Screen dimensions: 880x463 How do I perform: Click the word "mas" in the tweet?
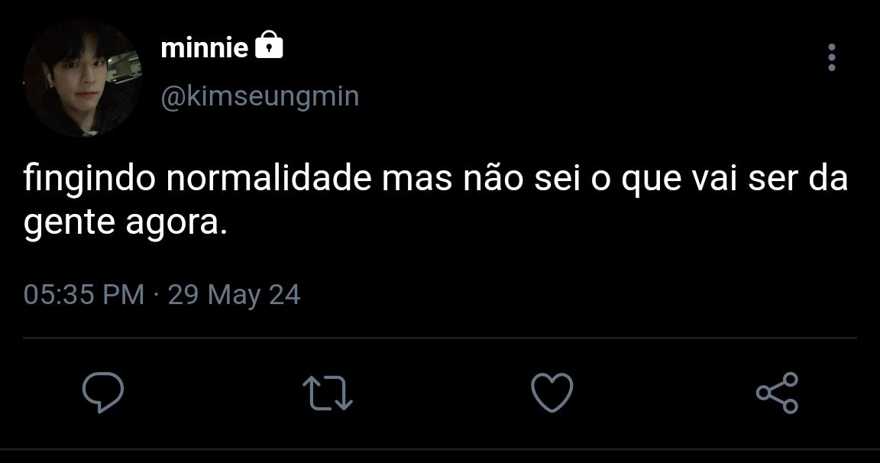417,181
